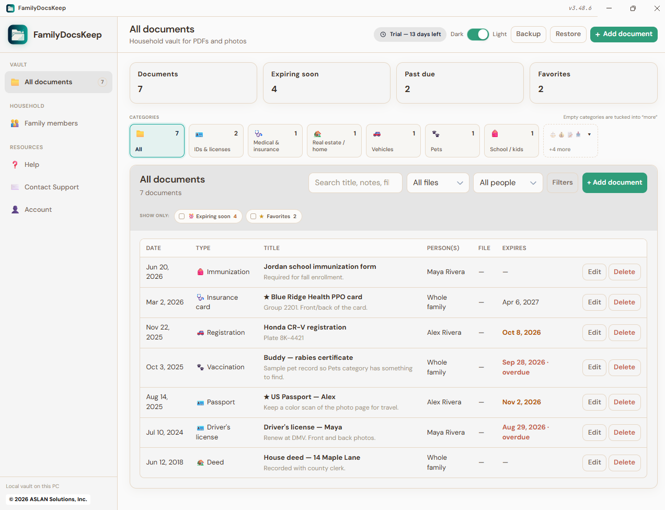Sort by the EXPIRES column header
Viewport: 665px width, 510px height.
(x=514, y=248)
